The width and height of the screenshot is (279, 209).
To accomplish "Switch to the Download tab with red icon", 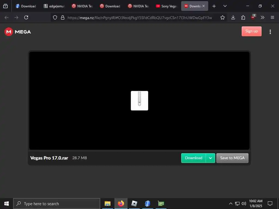I will click(110, 6).
